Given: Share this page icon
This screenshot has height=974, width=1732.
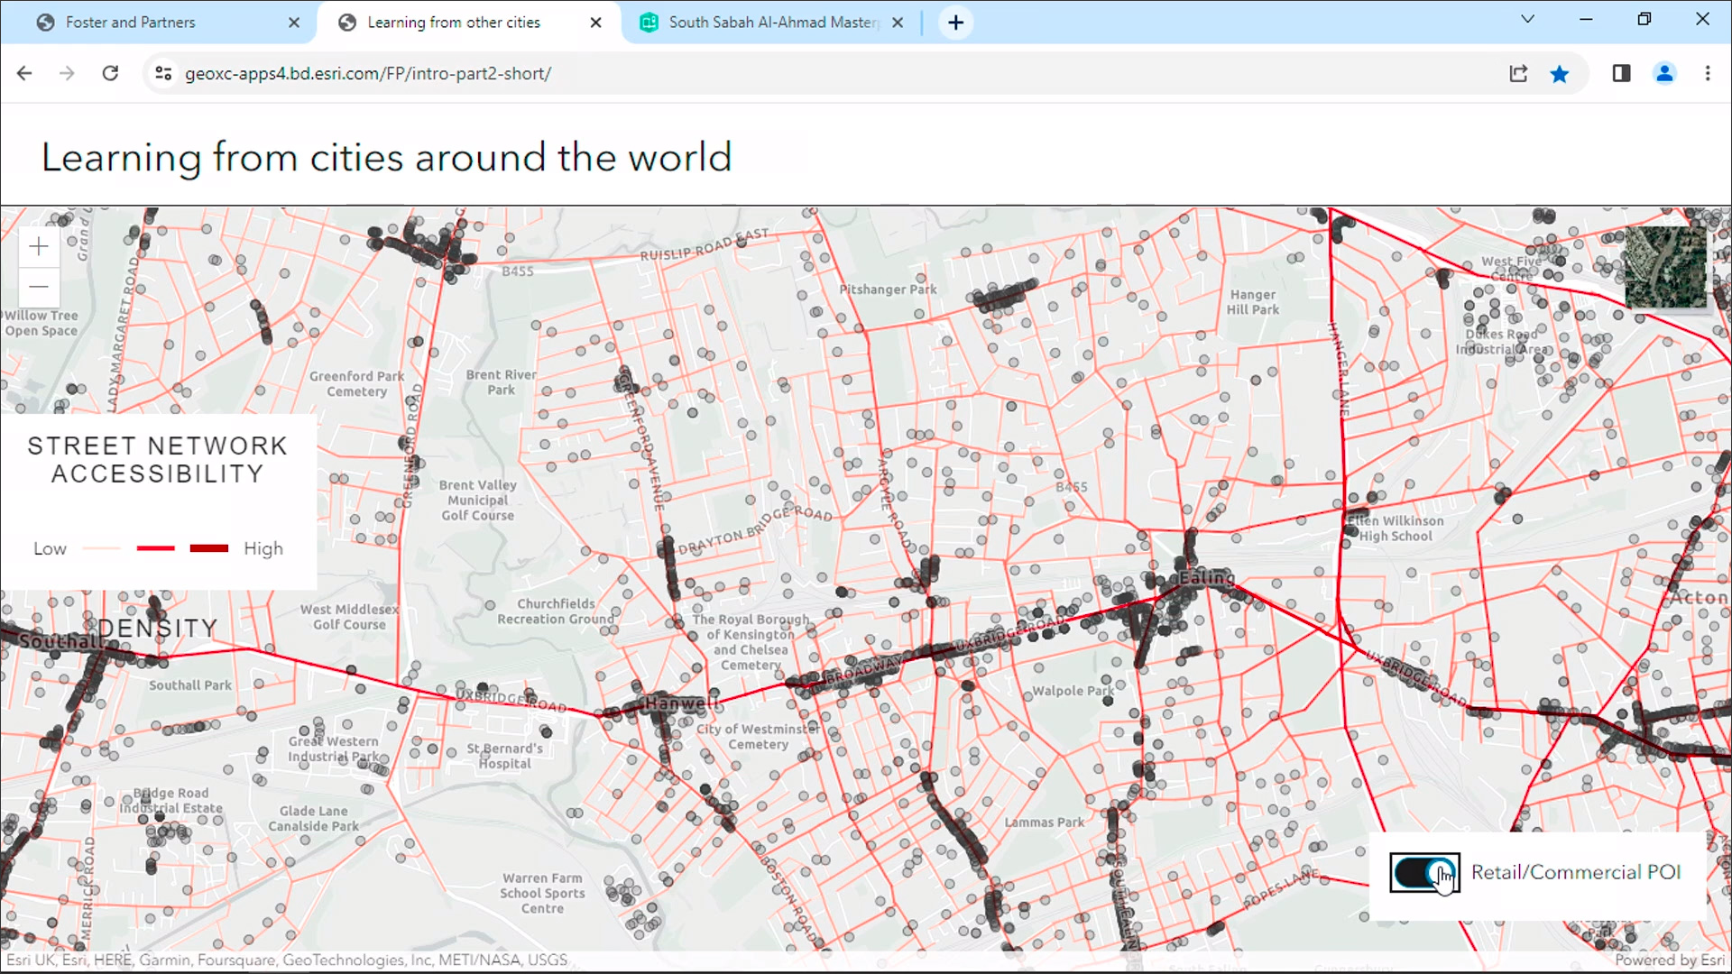Looking at the screenshot, I should (1518, 73).
